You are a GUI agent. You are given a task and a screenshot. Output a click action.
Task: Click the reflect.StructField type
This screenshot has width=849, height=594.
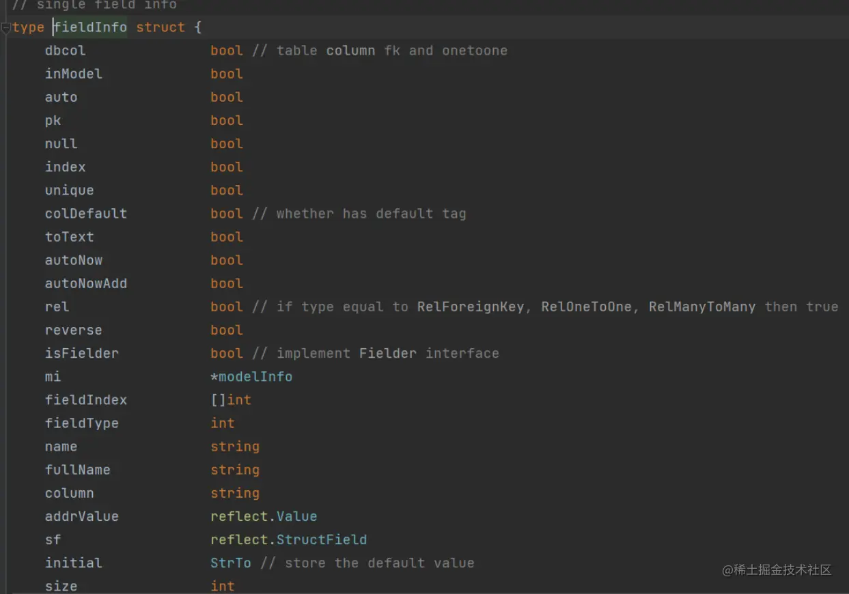(x=321, y=539)
